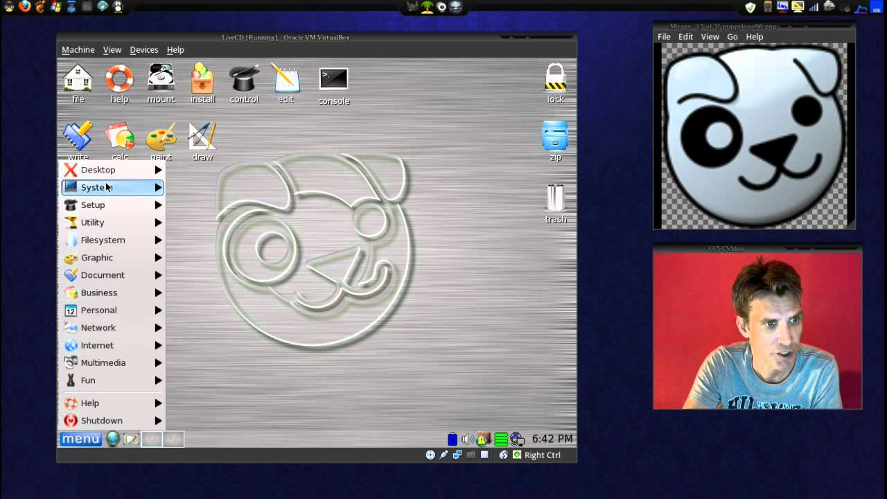
Task: Launch the write word processor icon
Action: pos(78,141)
